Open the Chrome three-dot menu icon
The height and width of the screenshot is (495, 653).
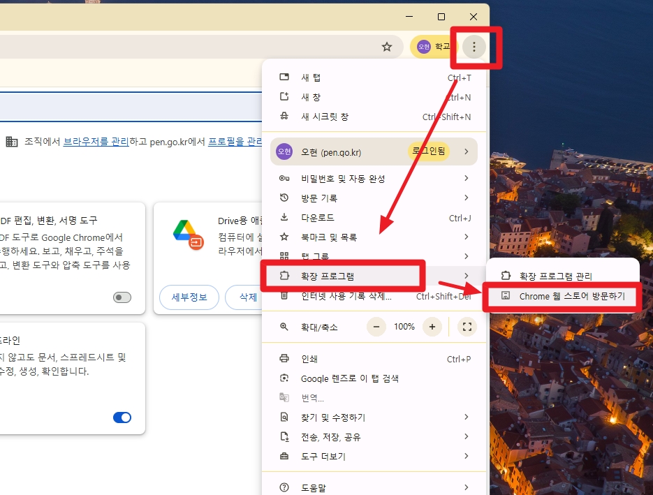tap(474, 47)
